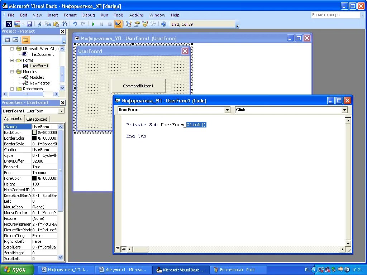The image size is (367, 275).
Task: Select Module1 in the project tree
Action: pos(37,77)
